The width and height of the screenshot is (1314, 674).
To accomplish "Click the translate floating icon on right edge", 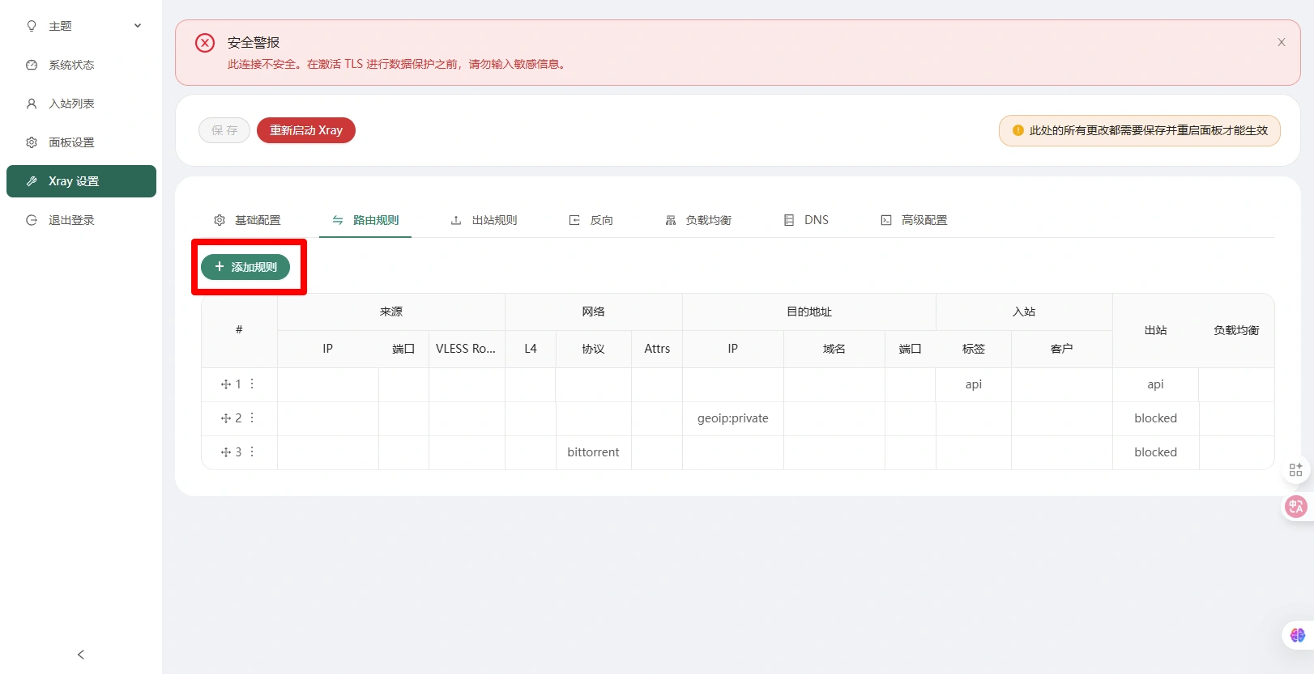I will pos(1295,507).
